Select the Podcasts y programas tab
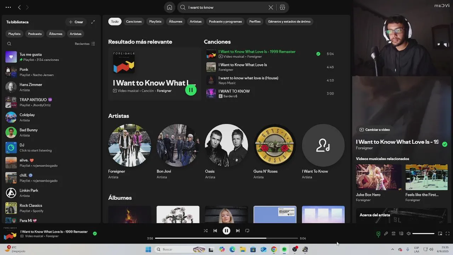This screenshot has height=255, width=453. click(225, 22)
